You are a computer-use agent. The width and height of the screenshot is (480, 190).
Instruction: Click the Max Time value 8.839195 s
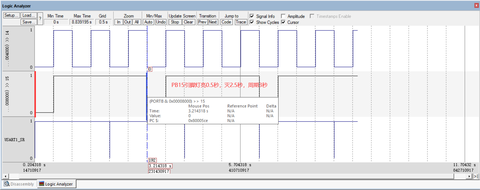pos(82,22)
